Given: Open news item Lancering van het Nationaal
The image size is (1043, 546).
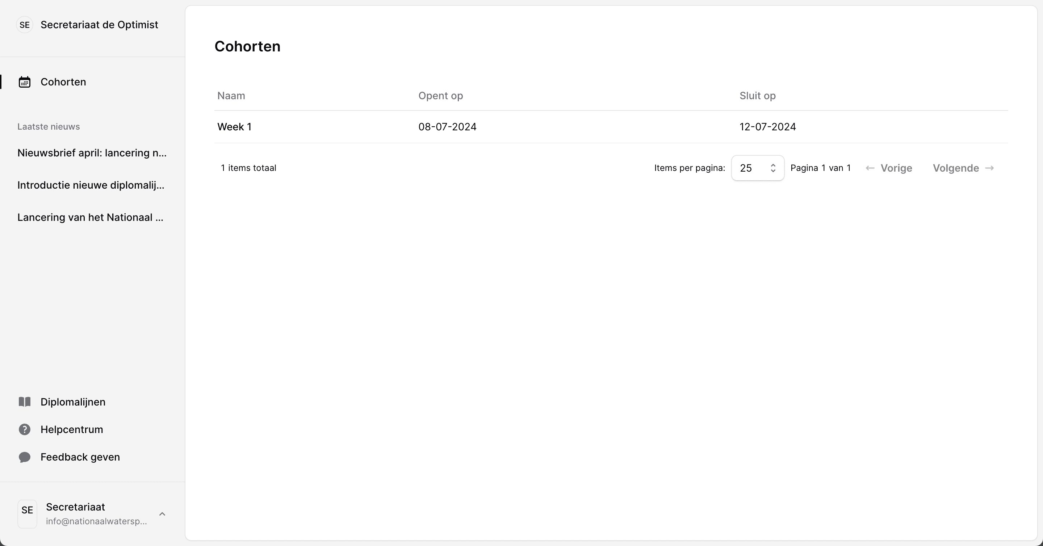Looking at the screenshot, I should pyautogui.click(x=90, y=217).
